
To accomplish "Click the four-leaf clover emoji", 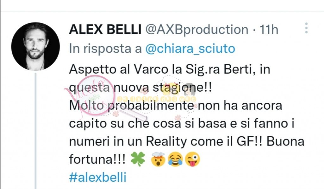I will click(x=138, y=159).
